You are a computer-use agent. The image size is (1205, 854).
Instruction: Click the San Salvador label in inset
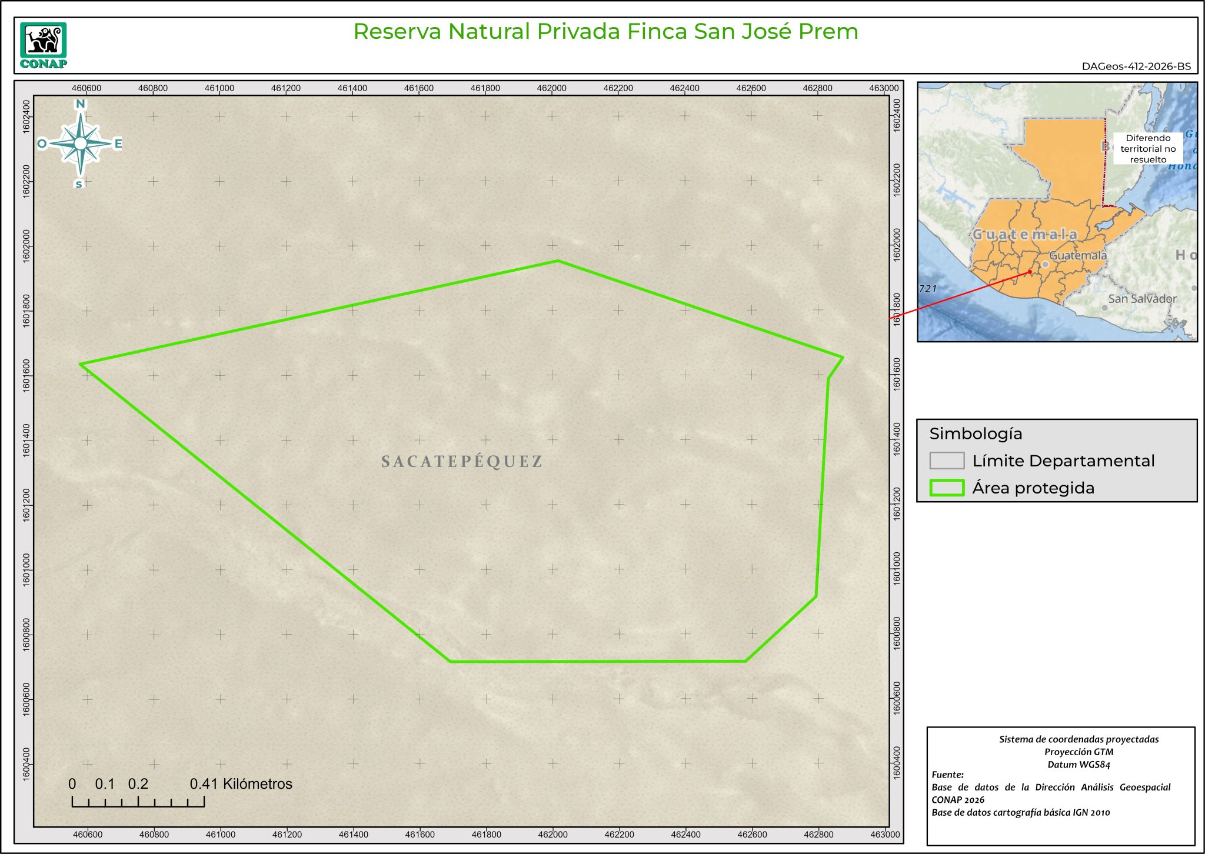point(1141,299)
